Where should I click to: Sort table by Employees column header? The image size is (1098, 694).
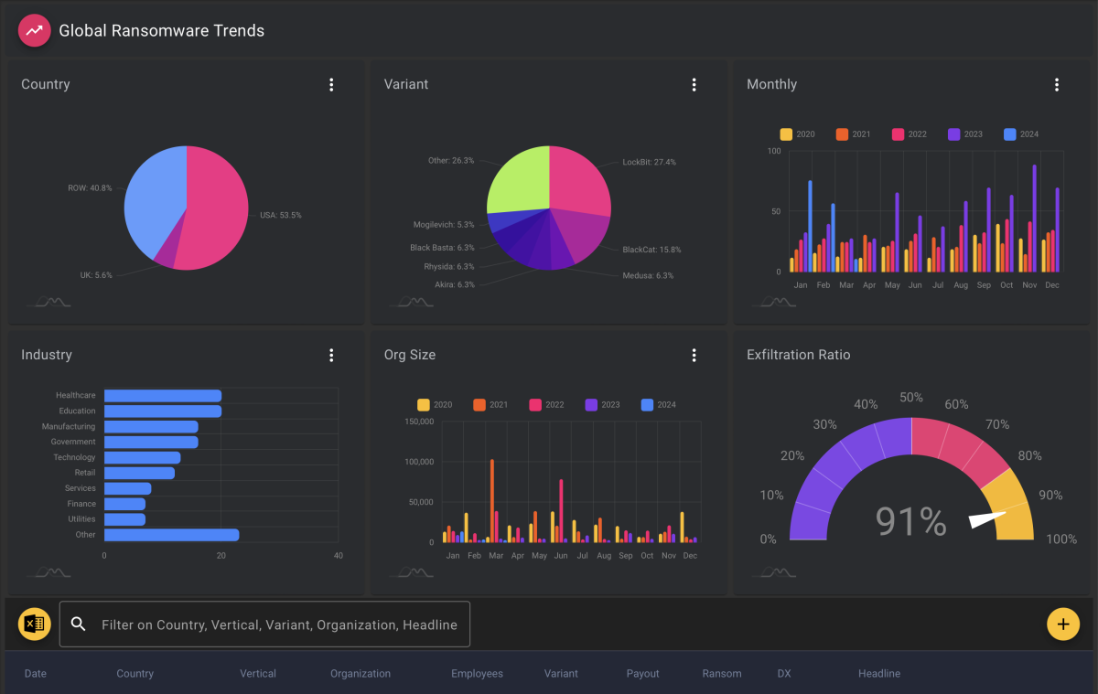click(477, 674)
